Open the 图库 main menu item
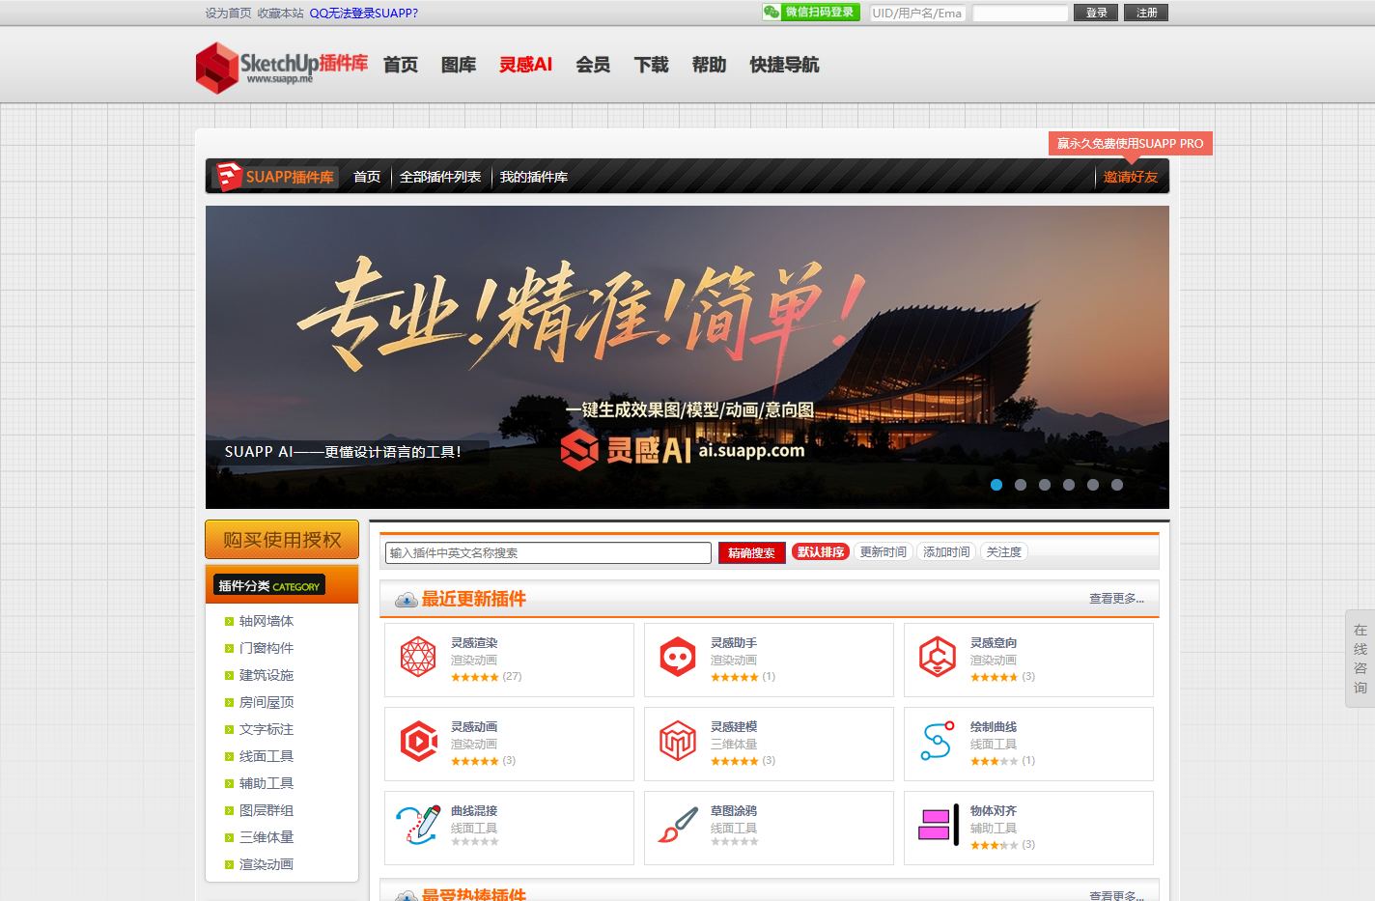This screenshot has height=901, width=1375. click(459, 65)
